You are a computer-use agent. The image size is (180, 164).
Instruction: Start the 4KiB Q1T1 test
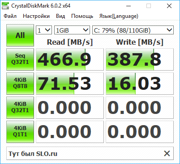(x=20, y=132)
